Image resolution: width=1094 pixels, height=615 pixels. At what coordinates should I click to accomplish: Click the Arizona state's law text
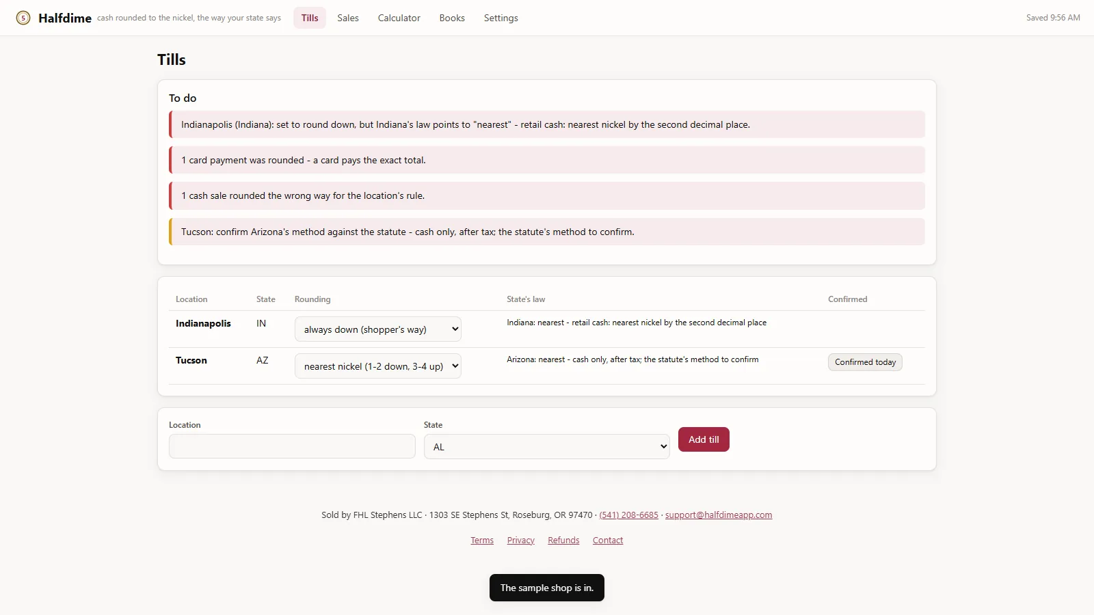[x=632, y=359]
